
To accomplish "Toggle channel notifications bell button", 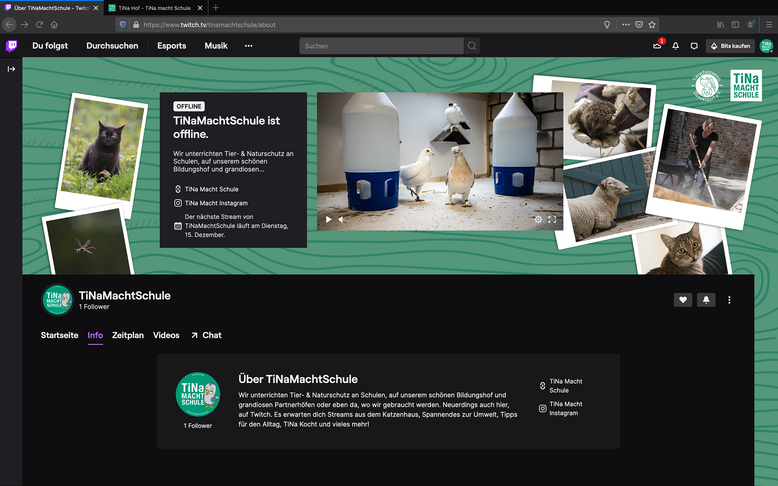I will point(706,300).
